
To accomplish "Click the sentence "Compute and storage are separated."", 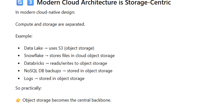I will pos(50,24).
